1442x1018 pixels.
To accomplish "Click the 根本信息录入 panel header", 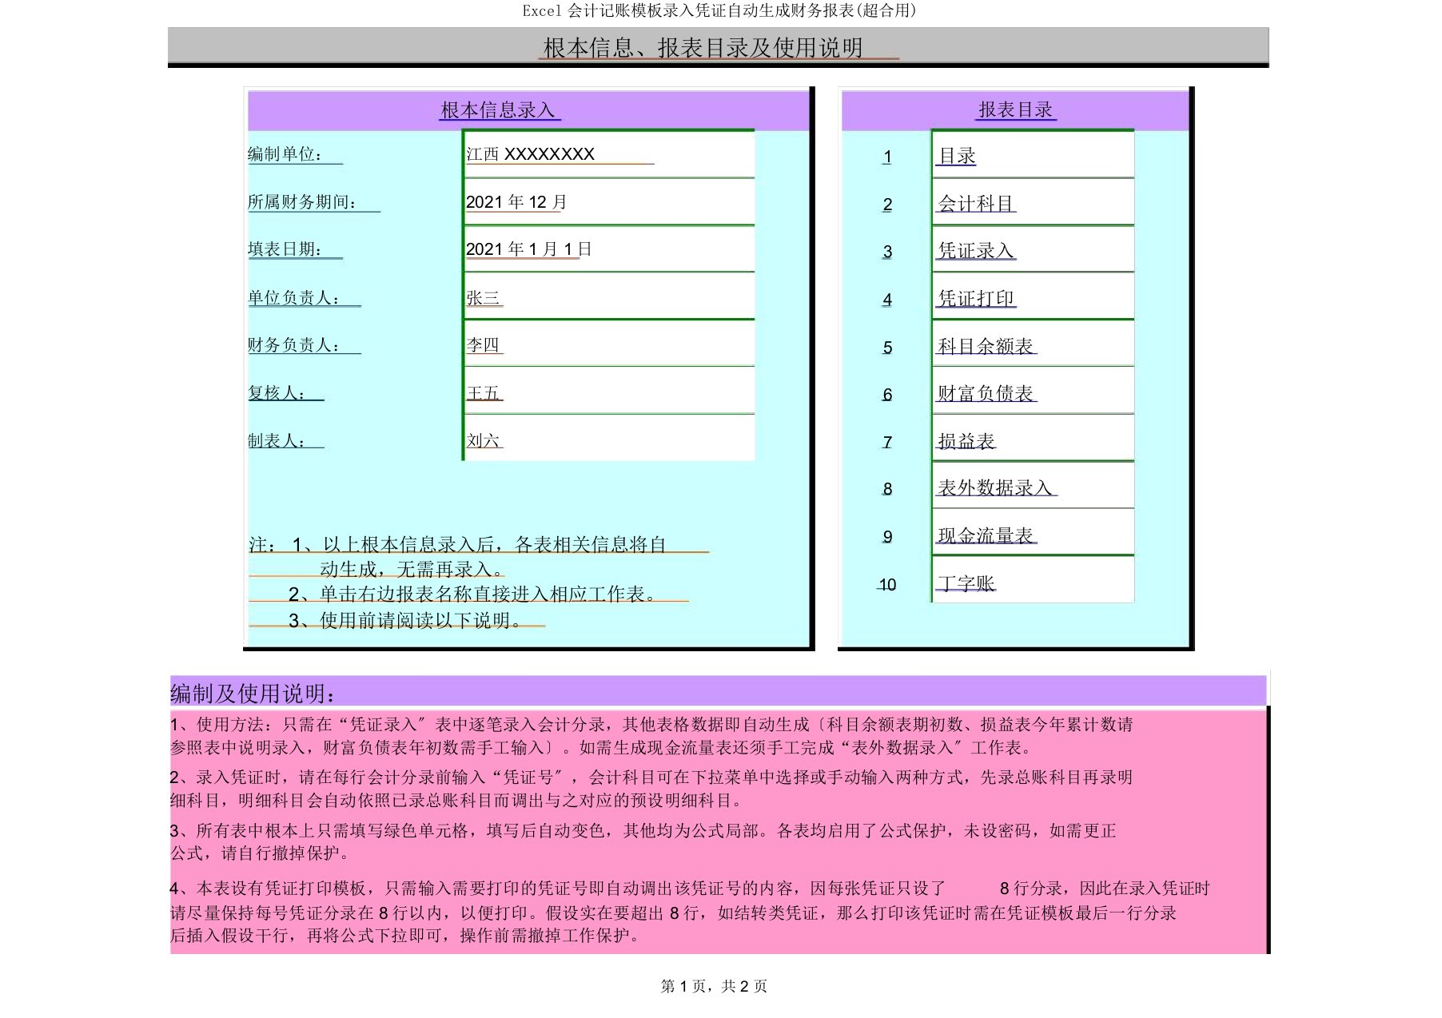I will coord(528,110).
